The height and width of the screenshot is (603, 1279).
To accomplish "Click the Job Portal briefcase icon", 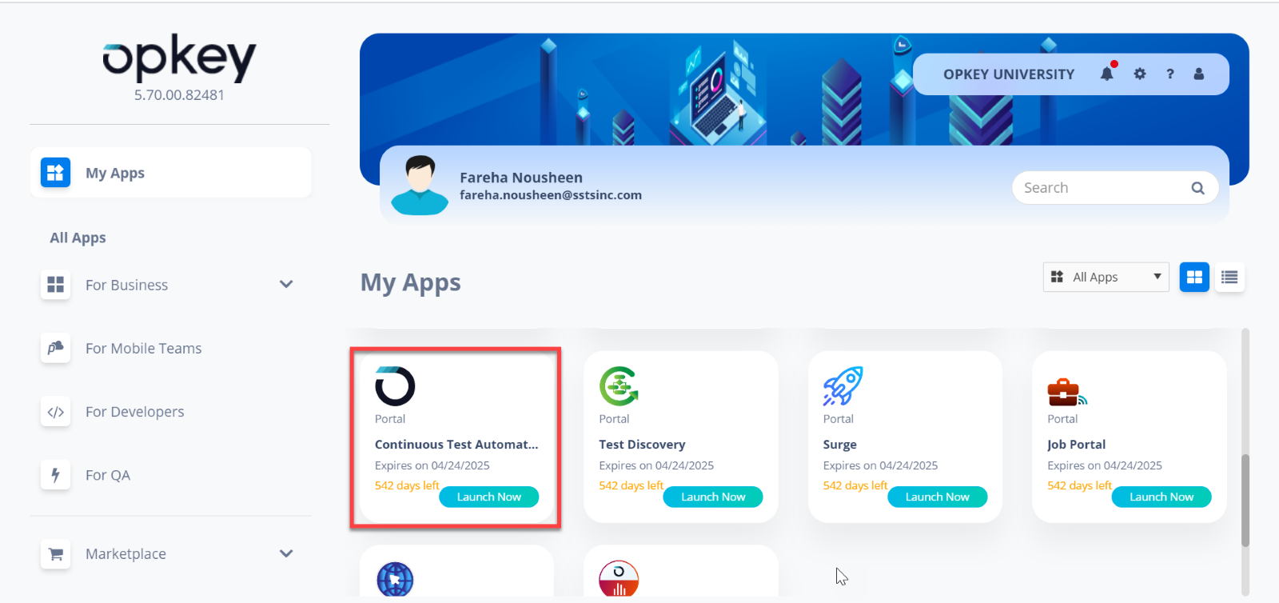I will [x=1067, y=391].
